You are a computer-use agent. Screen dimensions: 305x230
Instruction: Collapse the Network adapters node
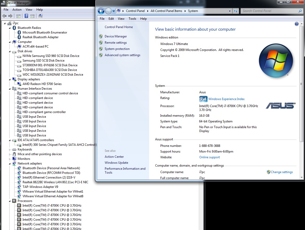[x=10, y=164]
